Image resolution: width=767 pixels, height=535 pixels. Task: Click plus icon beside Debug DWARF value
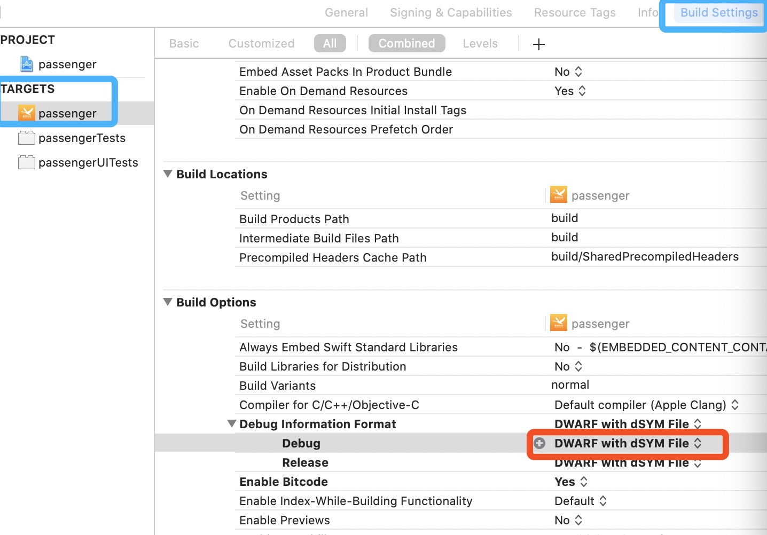(x=540, y=443)
